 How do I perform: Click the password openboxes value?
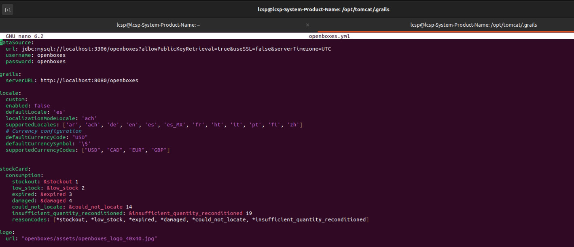[x=51, y=62]
